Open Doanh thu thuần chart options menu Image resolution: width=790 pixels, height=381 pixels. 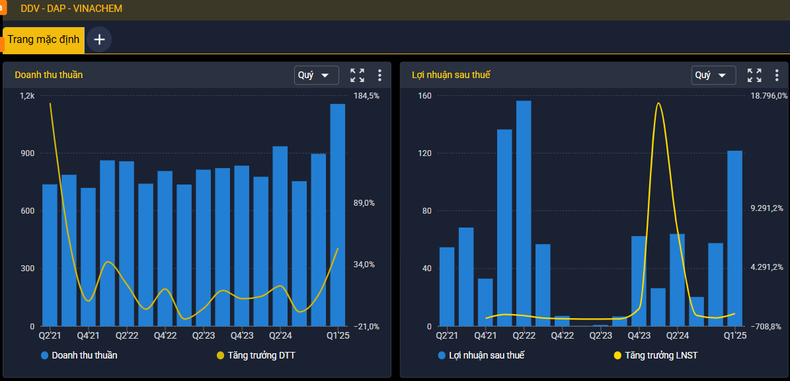click(380, 75)
